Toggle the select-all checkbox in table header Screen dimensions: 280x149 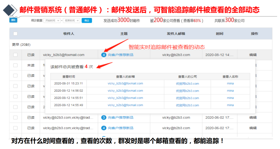tap(15, 34)
